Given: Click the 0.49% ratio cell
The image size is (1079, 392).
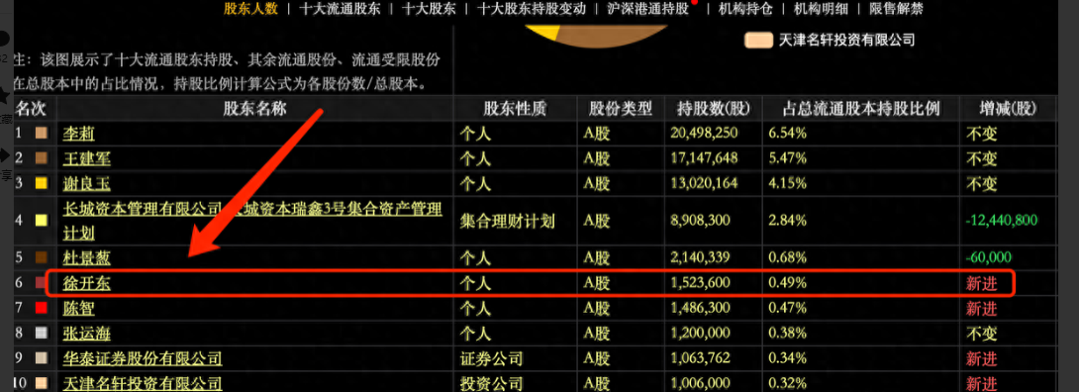Looking at the screenshot, I should pyautogui.click(x=787, y=283).
